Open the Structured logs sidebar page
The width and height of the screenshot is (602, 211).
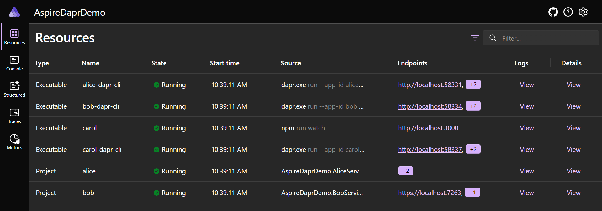(14, 90)
